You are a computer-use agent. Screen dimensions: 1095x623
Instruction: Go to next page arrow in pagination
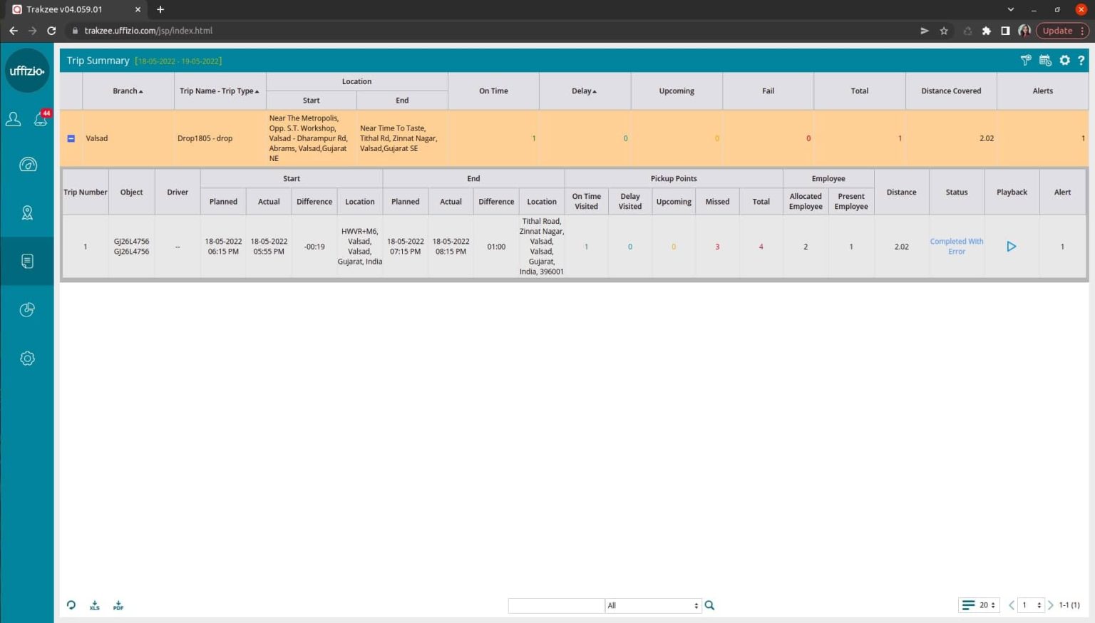[x=1050, y=605]
